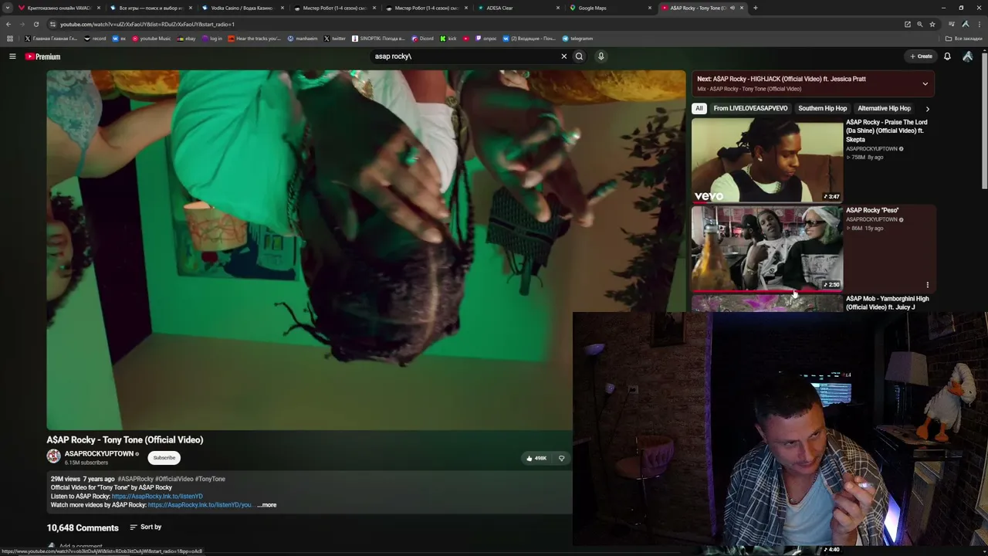This screenshot has height=556, width=988.
Task: Run search with the magnifier button
Action: click(579, 56)
